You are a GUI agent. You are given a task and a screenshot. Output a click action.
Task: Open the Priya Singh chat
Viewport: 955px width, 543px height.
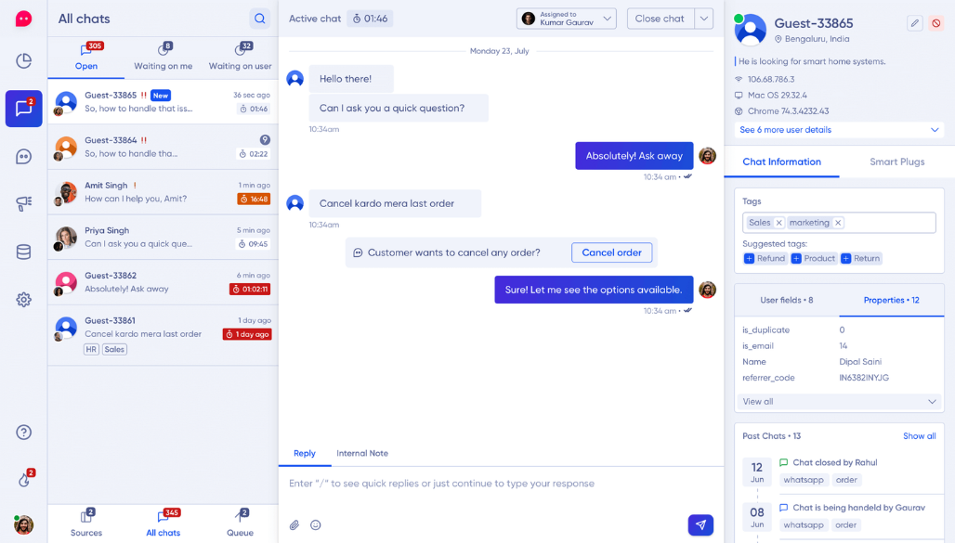click(164, 238)
